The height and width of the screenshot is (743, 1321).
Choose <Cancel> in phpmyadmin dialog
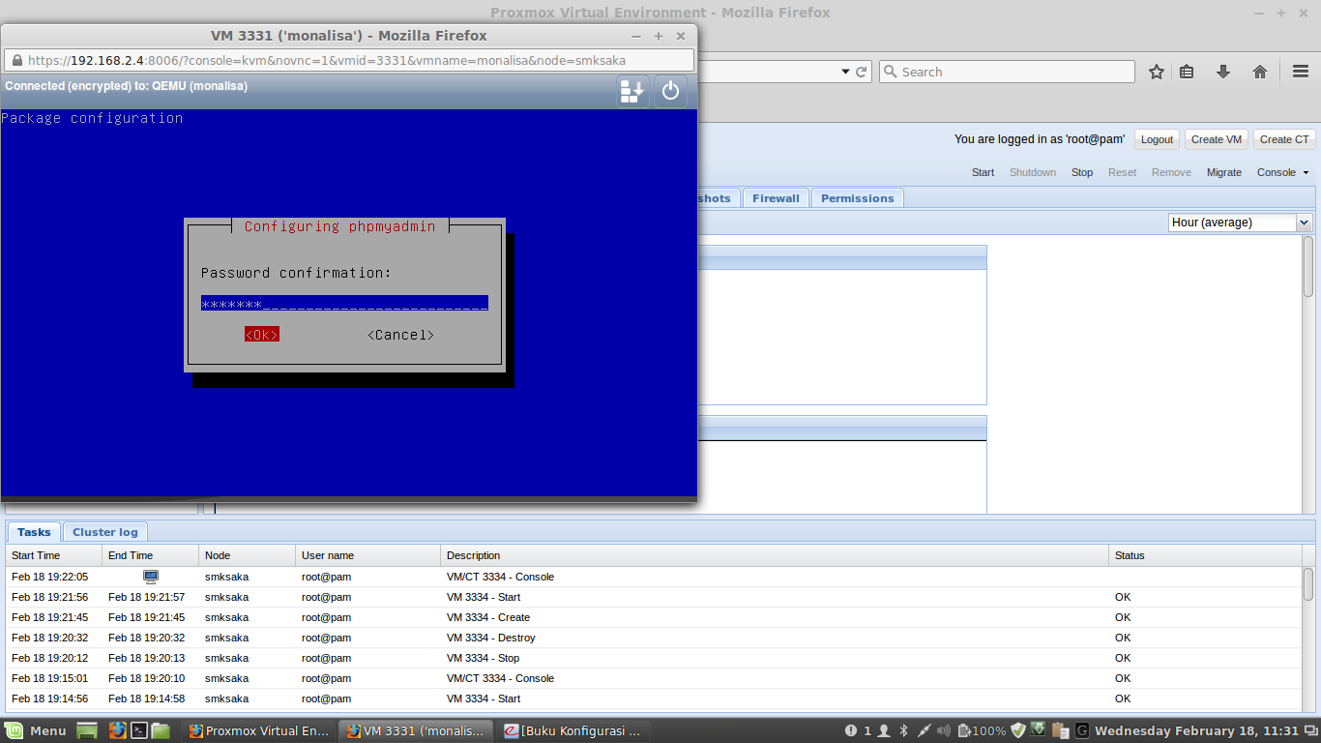click(400, 335)
